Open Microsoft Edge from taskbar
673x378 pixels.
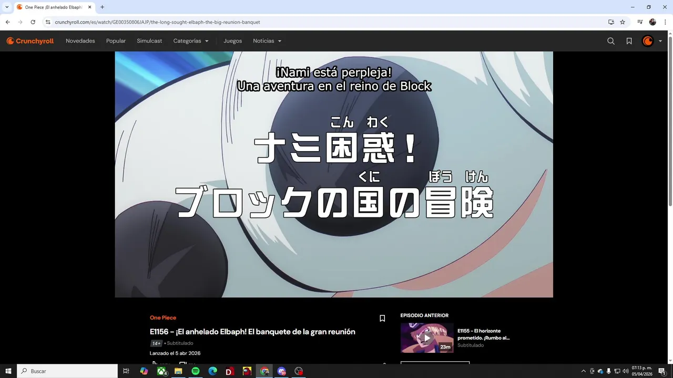(213, 371)
